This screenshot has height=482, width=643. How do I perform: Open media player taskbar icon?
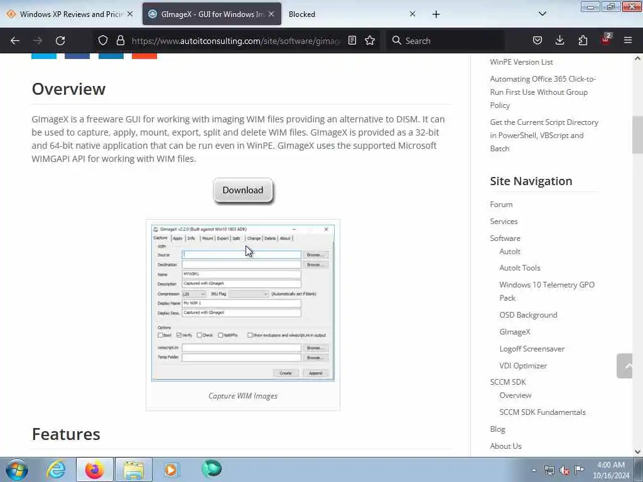pyautogui.click(x=171, y=469)
